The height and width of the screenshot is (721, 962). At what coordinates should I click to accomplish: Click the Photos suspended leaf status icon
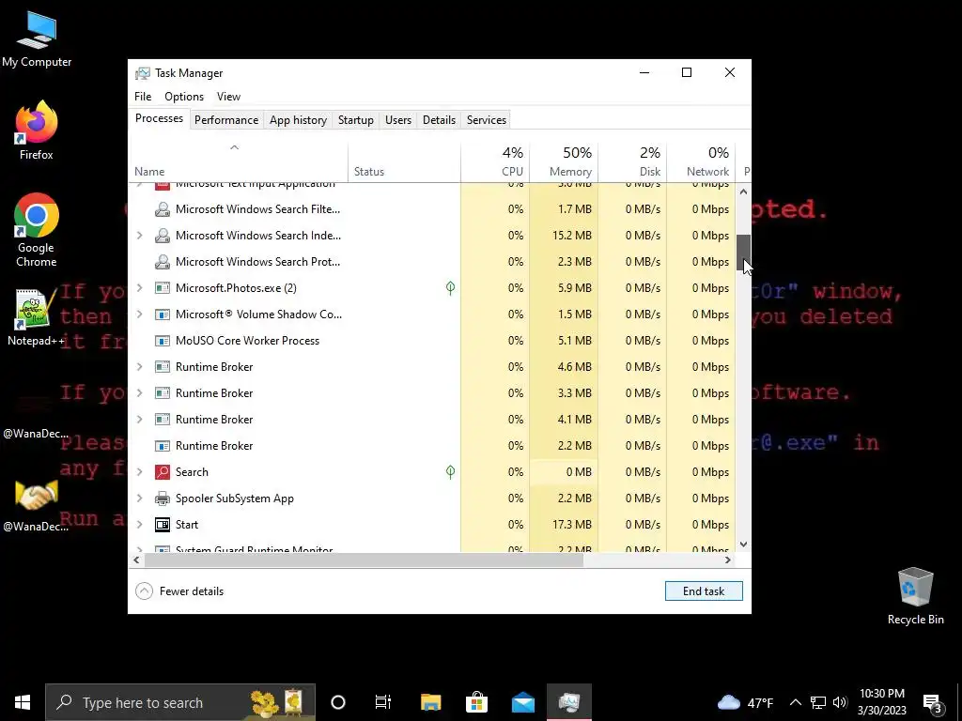point(450,288)
